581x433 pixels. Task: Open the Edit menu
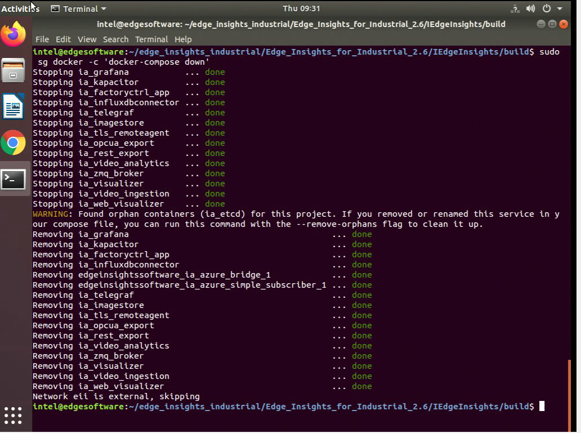click(63, 39)
